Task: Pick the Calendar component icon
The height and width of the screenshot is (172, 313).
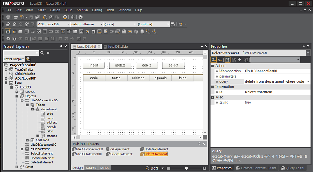Action: [94, 31]
